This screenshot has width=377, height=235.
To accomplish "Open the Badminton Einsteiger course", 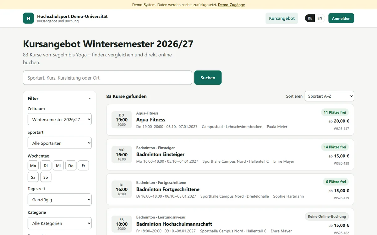I will click(160, 154).
